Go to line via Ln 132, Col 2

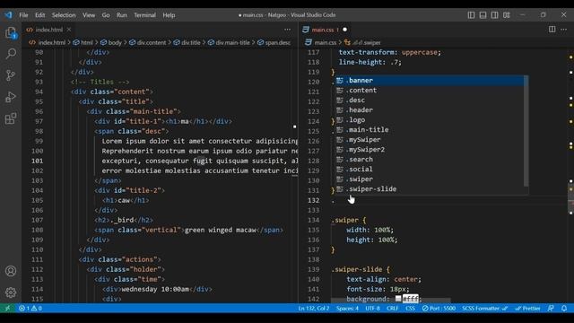pyautogui.click(x=314, y=309)
